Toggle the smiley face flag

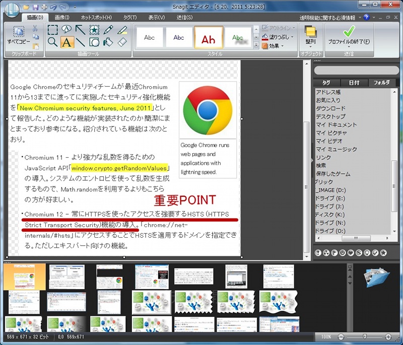[x=343, y=253]
